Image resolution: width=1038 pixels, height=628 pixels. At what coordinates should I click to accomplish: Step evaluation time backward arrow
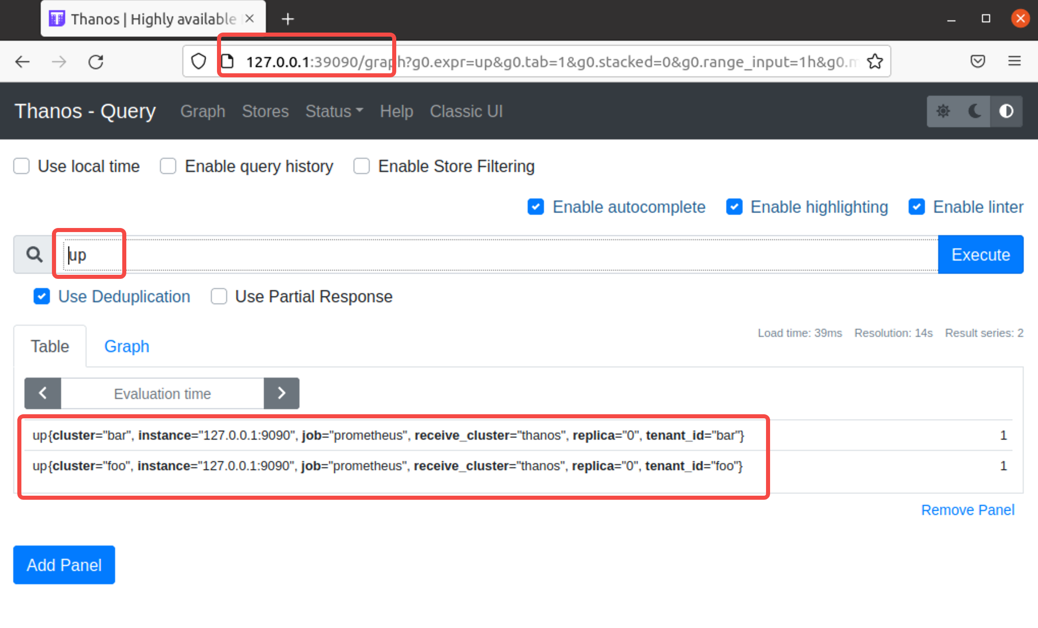(x=43, y=393)
